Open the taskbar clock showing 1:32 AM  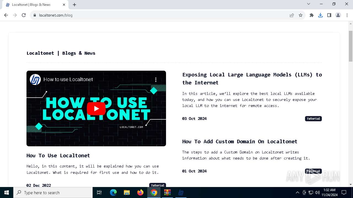click(x=329, y=193)
